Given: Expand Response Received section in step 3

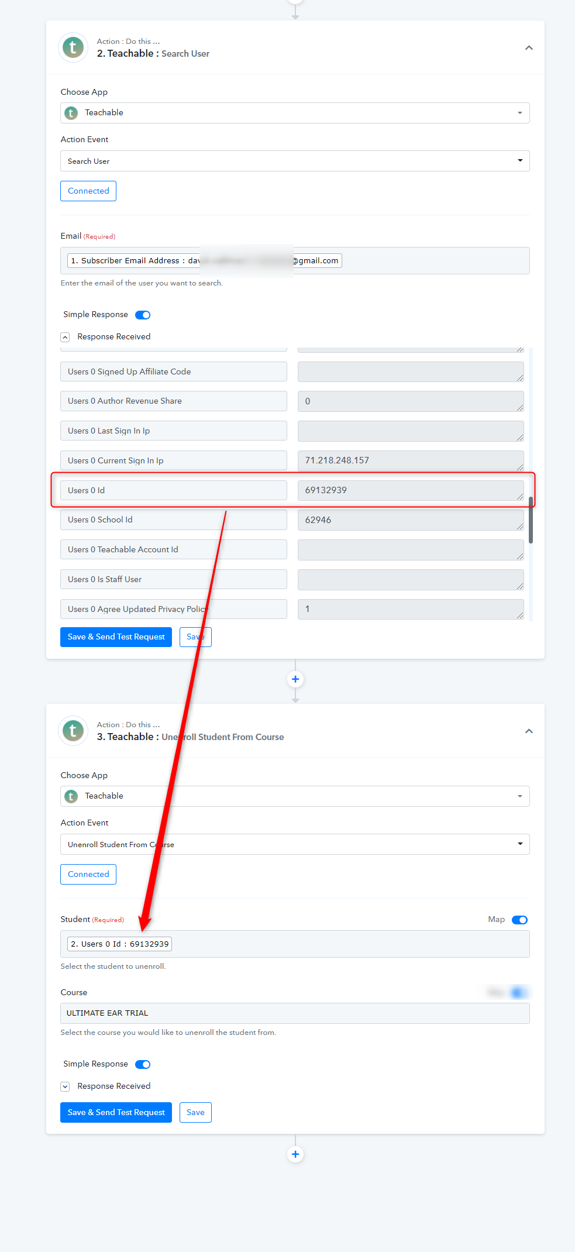Looking at the screenshot, I should tap(65, 1086).
